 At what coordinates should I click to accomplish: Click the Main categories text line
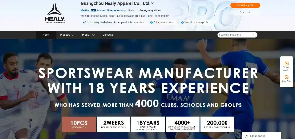point(125,16)
